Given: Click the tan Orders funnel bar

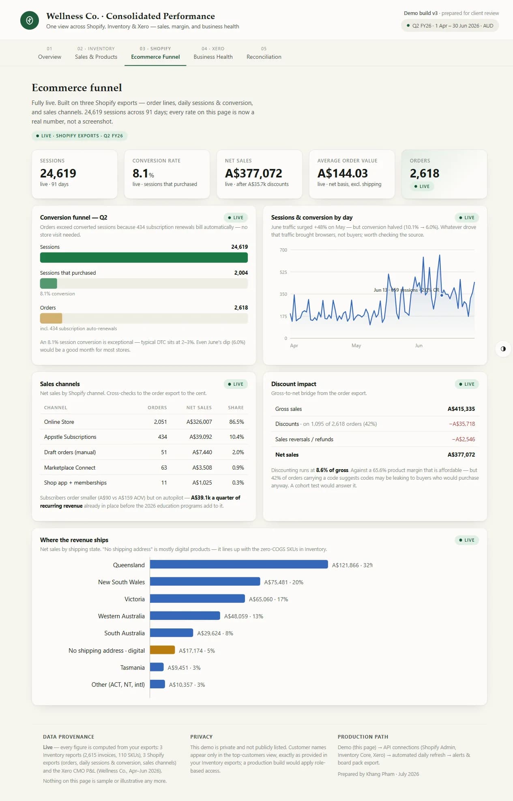Looking at the screenshot, I should (x=51, y=318).
